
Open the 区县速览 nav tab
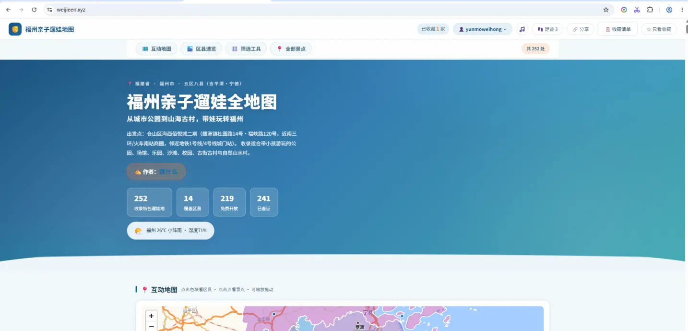[x=201, y=49]
